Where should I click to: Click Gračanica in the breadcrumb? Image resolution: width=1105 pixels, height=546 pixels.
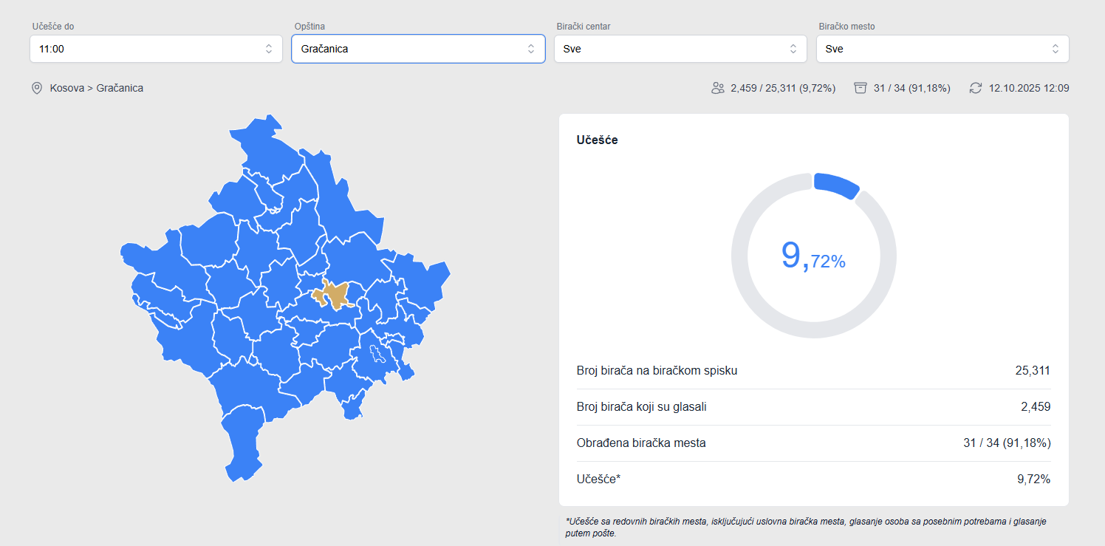(120, 88)
